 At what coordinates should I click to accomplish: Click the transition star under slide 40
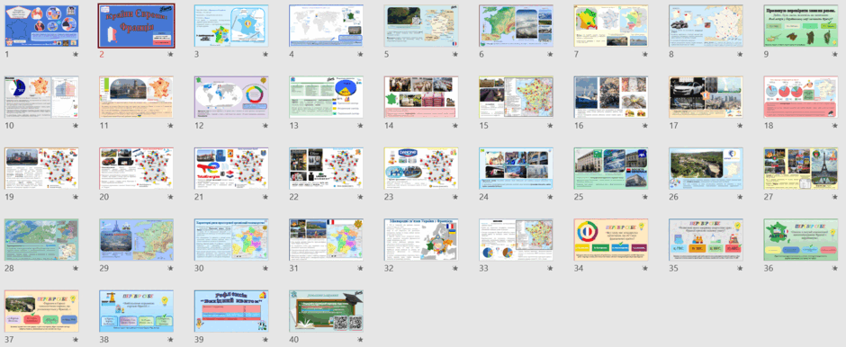(x=360, y=340)
